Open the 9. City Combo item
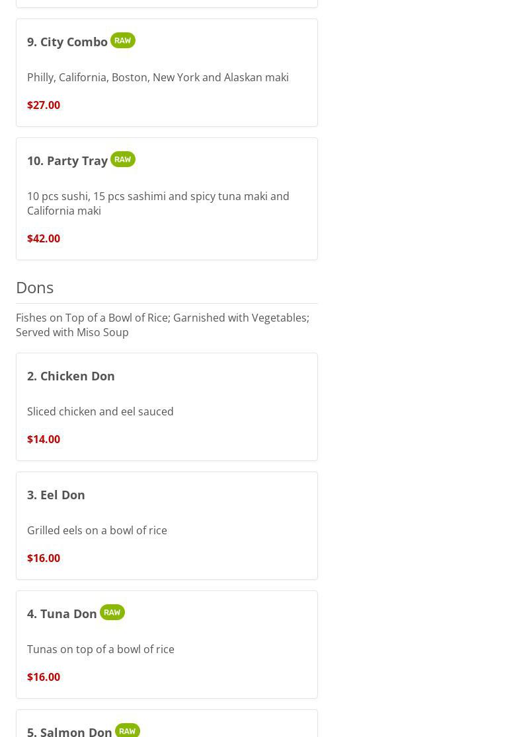Screen dimensions: 509x737 67,42
